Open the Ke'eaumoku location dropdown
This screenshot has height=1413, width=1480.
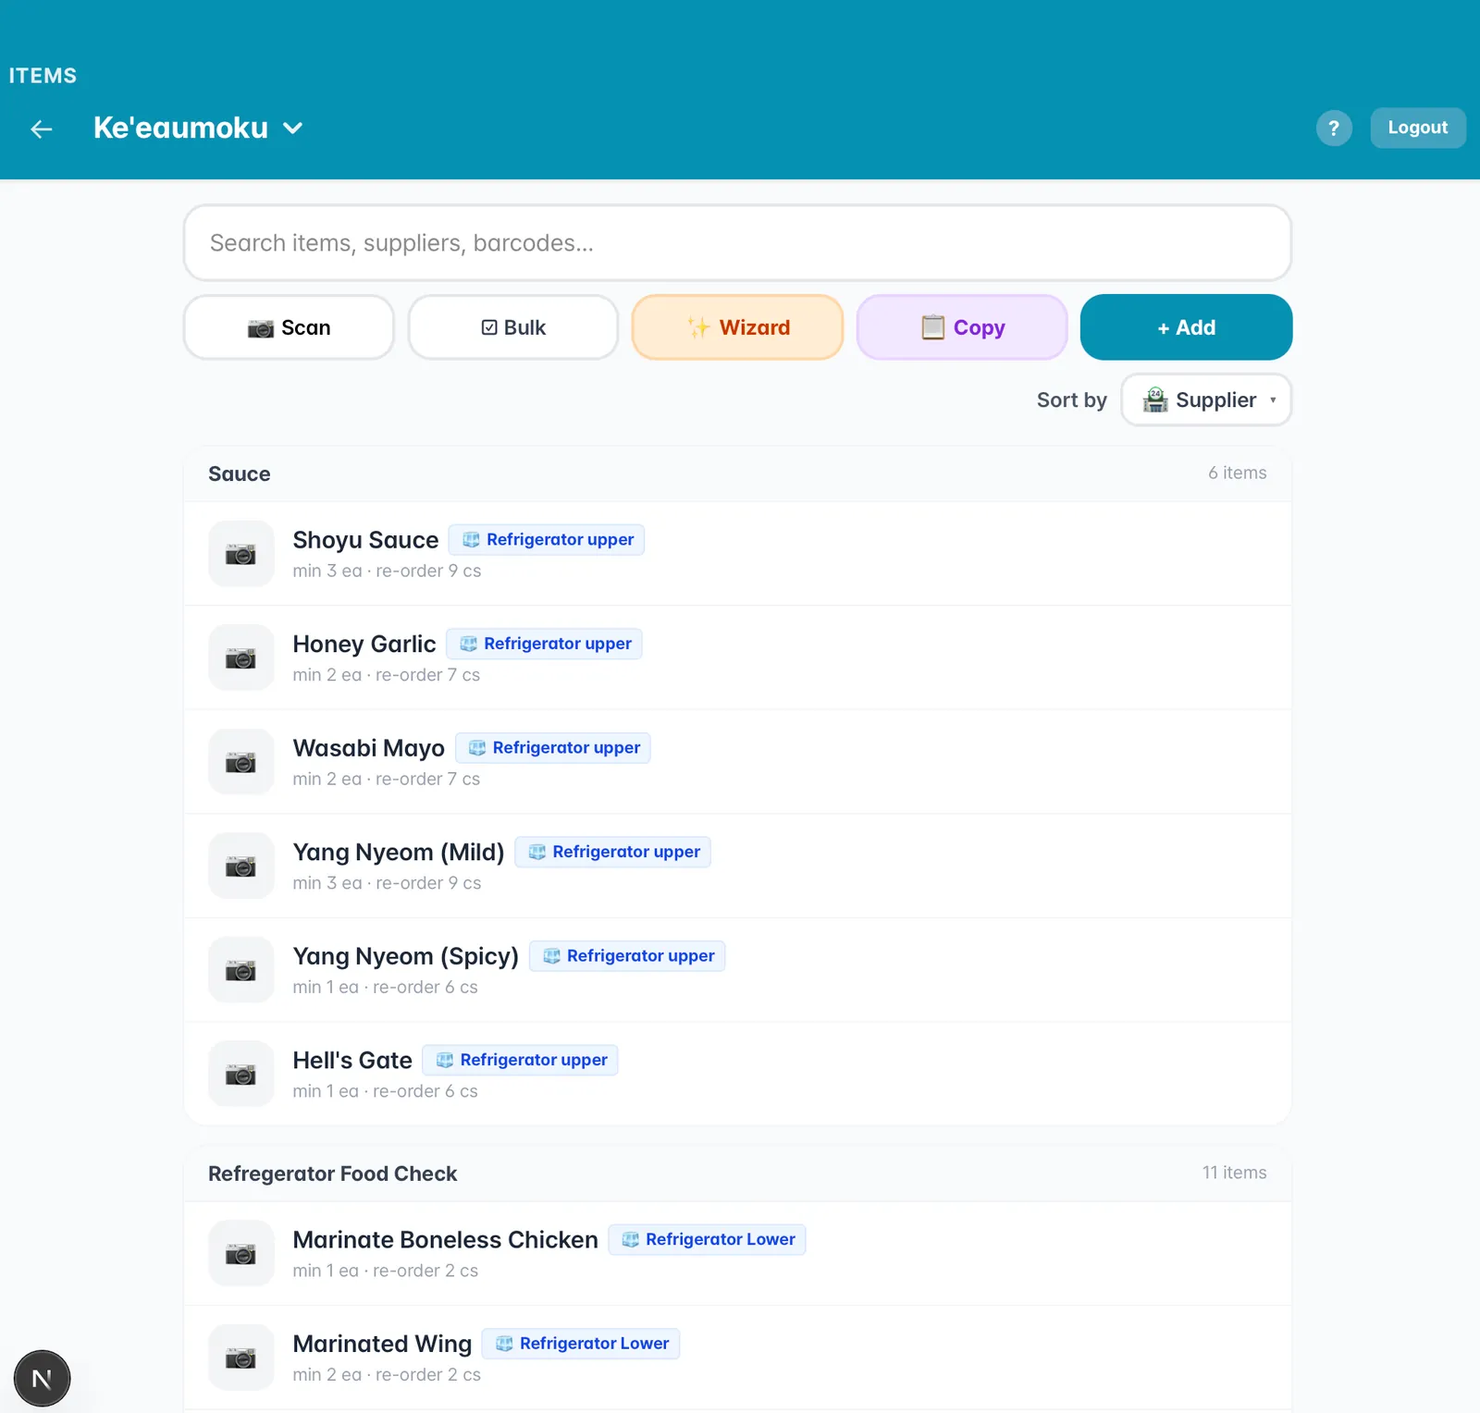pyautogui.click(x=198, y=128)
